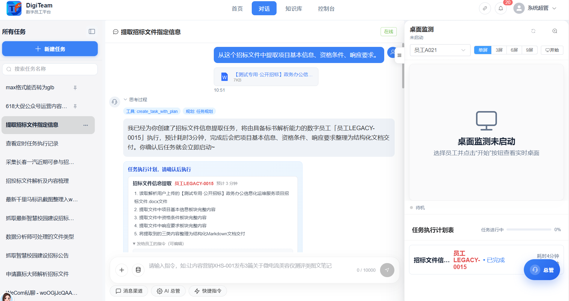This screenshot has width=569, height=301.
Task: Go to 首页 tab
Action: (237, 9)
